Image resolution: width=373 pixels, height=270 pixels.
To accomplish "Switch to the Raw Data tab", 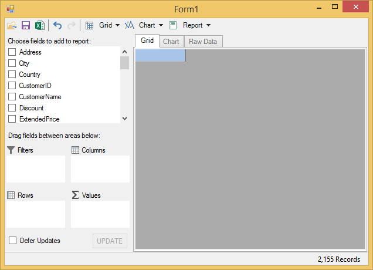I will [x=203, y=42].
